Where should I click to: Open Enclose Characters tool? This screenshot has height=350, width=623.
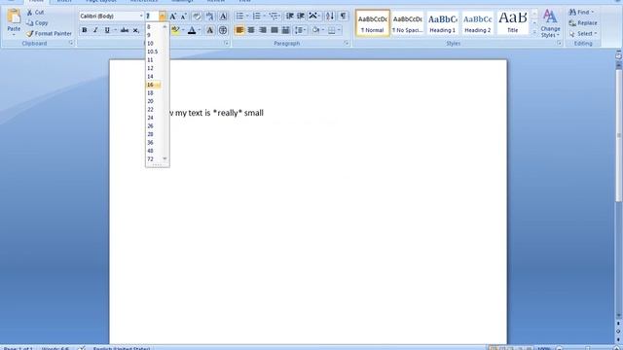[x=223, y=30]
